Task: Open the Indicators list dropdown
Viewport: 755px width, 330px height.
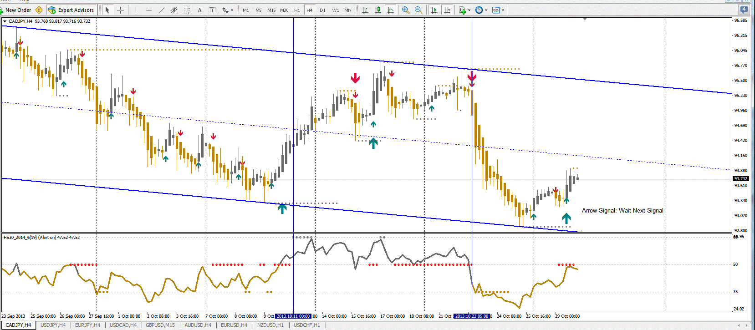Action: pos(469,10)
